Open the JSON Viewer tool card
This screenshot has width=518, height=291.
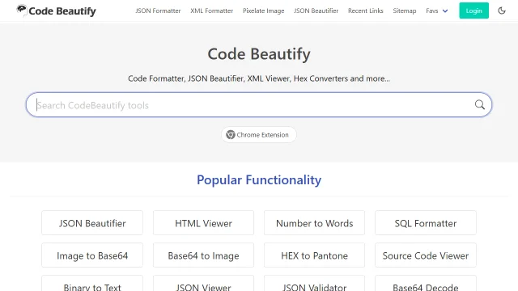tap(203, 284)
